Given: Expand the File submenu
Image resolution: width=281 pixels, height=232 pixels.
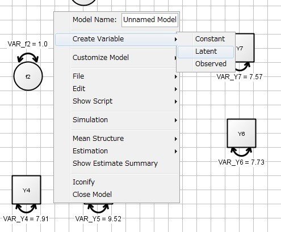Looking at the screenshot, I should (117, 76).
